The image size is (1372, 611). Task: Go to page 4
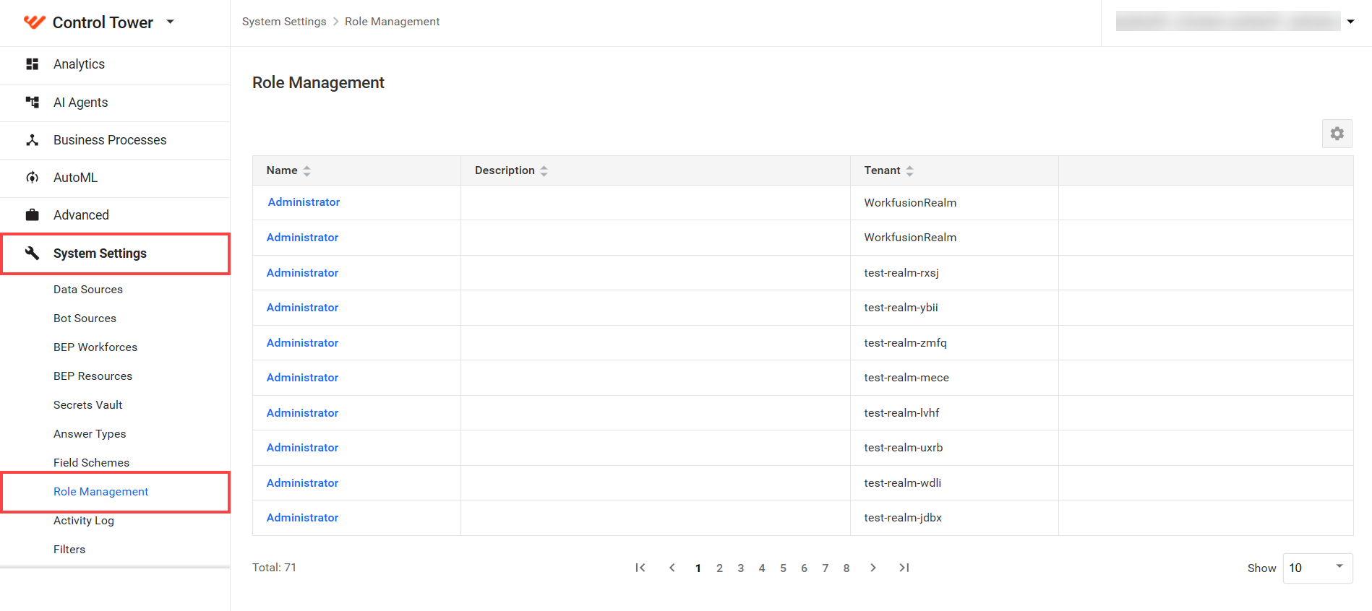pos(762,568)
